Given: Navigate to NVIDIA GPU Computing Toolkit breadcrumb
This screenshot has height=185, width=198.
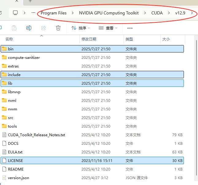Looking at the screenshot, I should 109,13.
